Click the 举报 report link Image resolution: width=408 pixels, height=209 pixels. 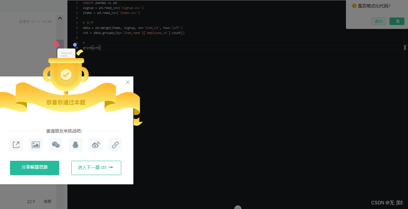click(x=47, y=201)
